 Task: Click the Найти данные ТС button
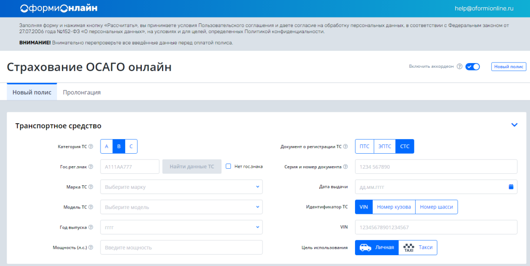(x=192, y=167)
